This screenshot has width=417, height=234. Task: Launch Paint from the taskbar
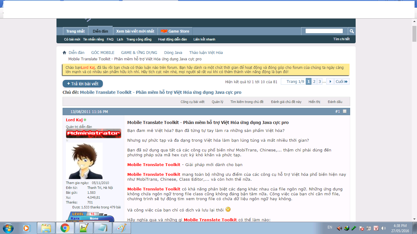[x=121, y=228]
